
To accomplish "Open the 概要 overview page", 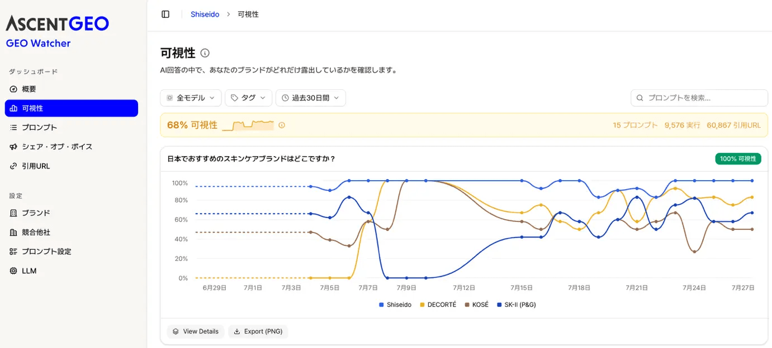I will [x=72, y=89].
